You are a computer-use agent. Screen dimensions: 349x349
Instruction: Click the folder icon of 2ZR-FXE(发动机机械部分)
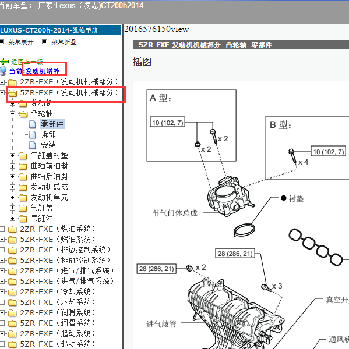(x=12, y=83)
